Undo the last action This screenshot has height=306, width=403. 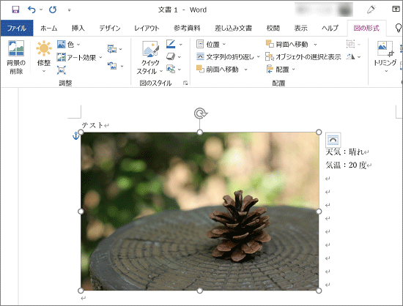(32, 10)
